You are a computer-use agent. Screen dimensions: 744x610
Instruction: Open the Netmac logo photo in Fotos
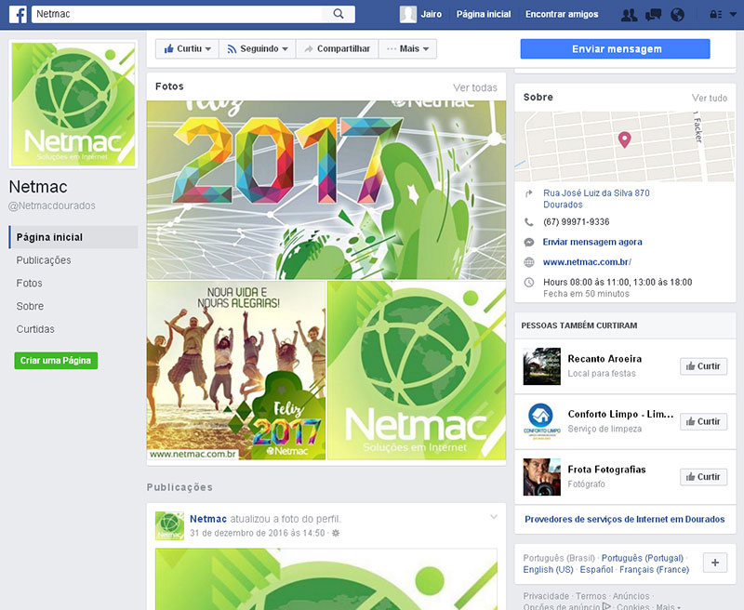[417, 370]
